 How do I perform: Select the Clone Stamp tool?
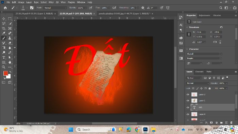pyautogui.click(x=10, y=38)
